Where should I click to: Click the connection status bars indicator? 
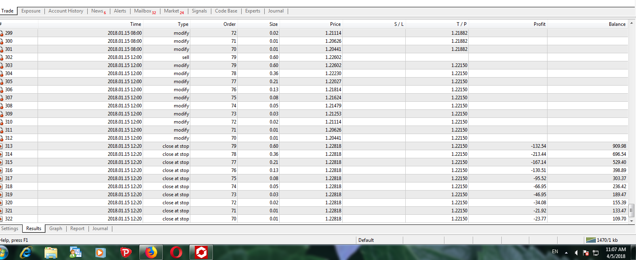(590, 240)
